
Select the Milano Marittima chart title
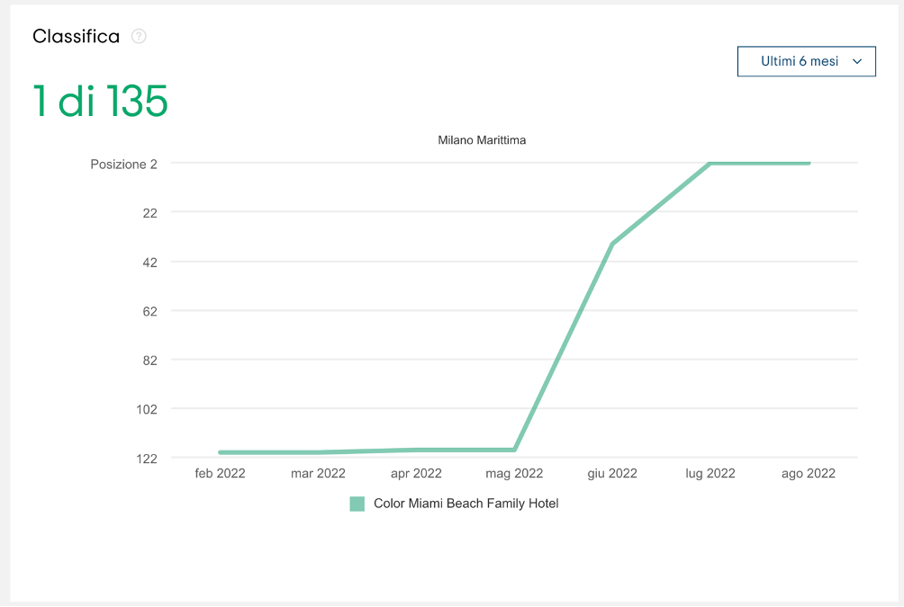482,140
